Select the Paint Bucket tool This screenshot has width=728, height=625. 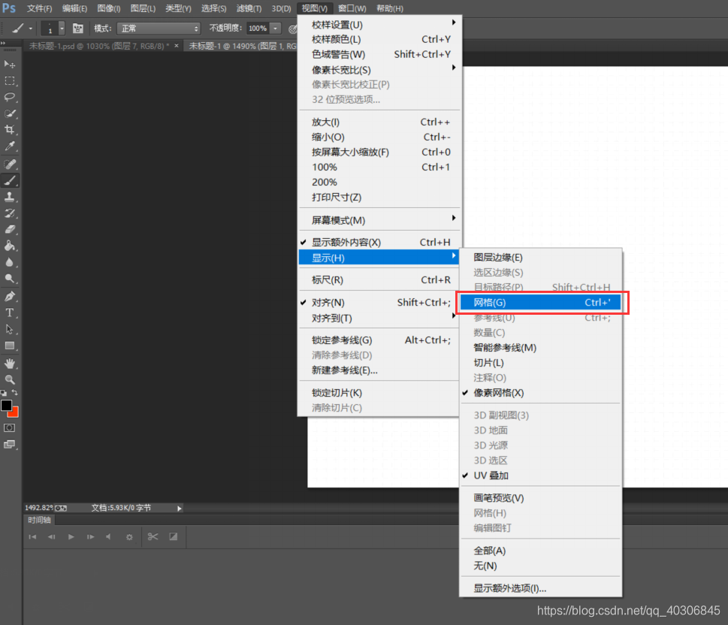9,246
